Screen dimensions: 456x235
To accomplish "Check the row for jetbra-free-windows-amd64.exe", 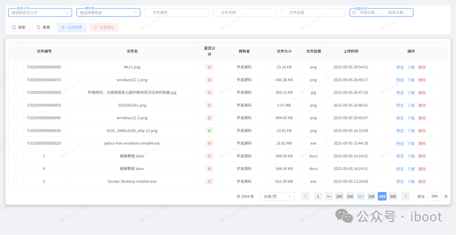I will [x=16, y=143].
